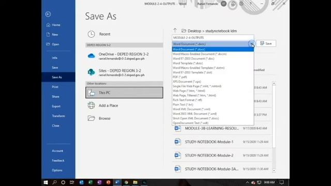Open File Explorer from the taskbar
This screenshot has height=186, width=331.
point(136,182)
